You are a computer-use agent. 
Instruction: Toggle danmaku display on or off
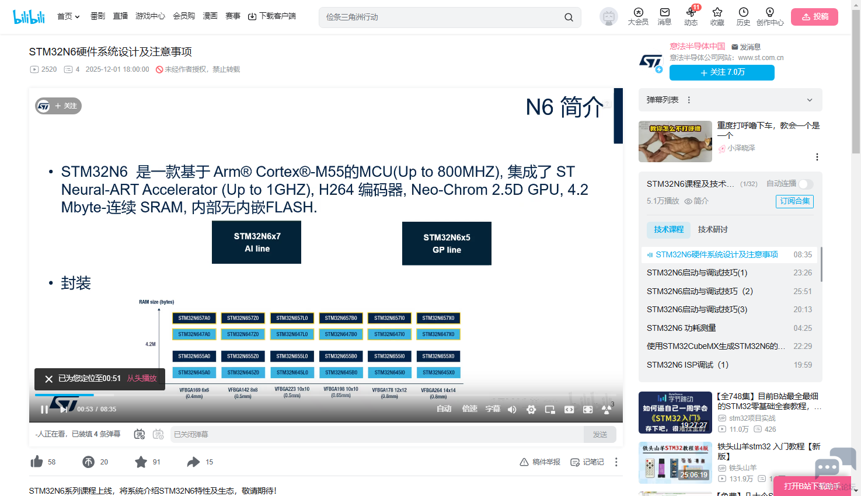coord(140,434)
